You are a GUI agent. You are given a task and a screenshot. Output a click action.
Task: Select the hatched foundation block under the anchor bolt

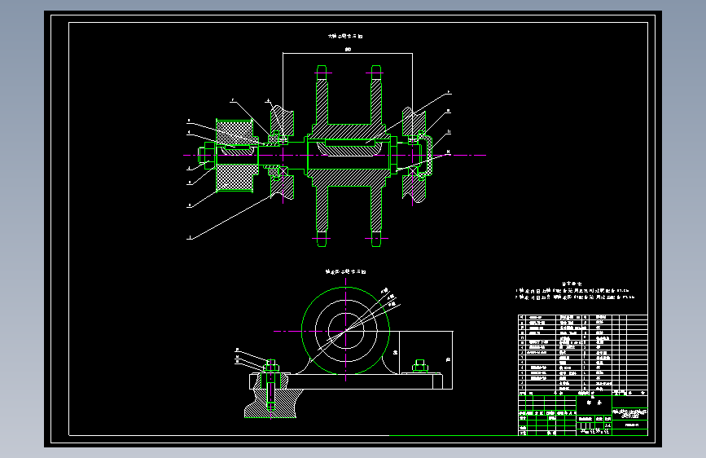click(x=272, y=404)
